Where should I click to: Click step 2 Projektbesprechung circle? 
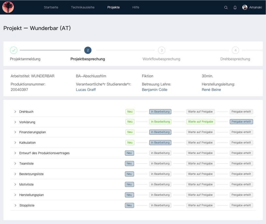click(87, 50)
